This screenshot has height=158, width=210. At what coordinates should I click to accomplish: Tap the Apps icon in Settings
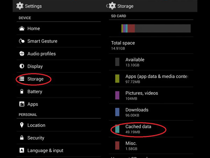21,104
